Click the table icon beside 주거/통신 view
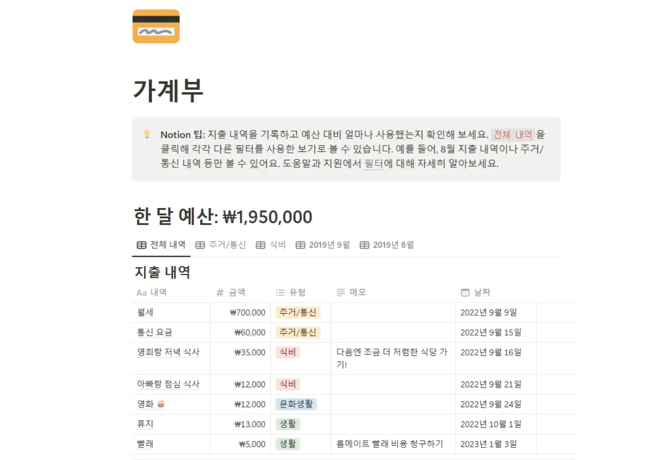645x460 pixels. tap(200, 244)
